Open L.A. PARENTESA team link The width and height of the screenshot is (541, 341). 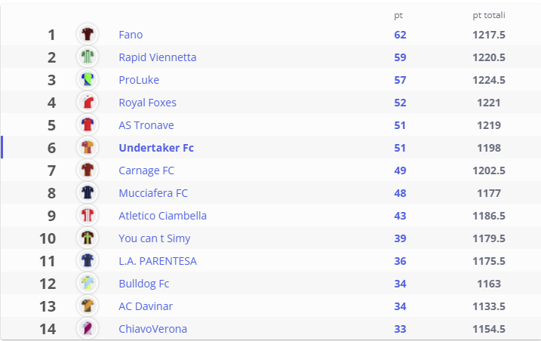[158, 261]
